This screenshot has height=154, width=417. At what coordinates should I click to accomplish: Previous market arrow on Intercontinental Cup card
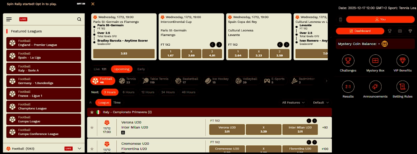point(213,45)
